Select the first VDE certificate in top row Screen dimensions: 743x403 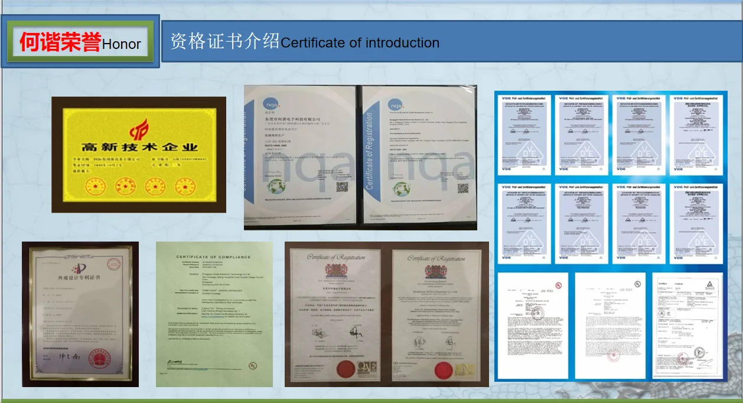tap(526, 134)
